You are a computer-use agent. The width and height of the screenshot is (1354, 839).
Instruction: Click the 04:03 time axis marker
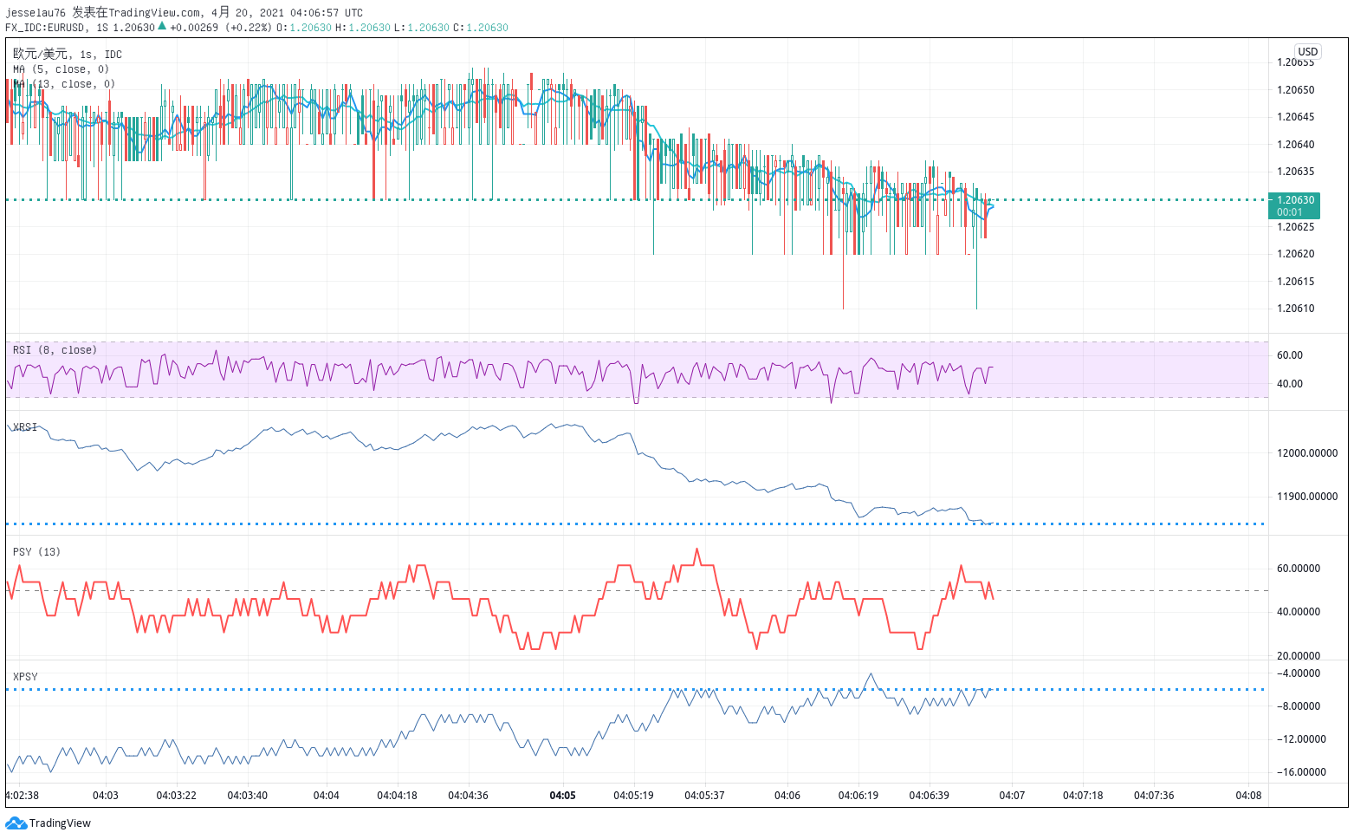coord(106,796)
